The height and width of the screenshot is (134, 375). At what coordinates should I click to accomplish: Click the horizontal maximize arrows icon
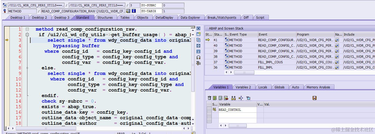198,51
